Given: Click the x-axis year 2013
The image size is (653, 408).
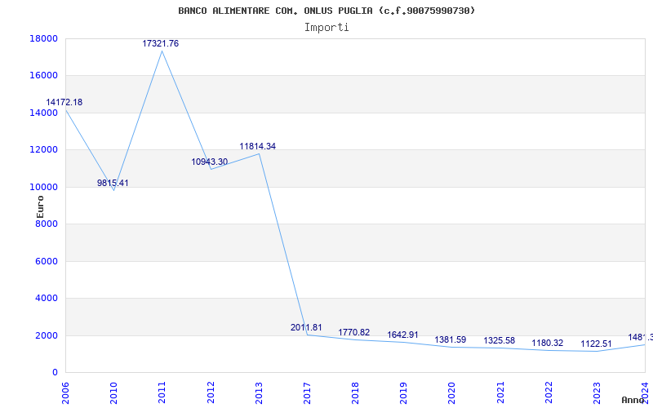Looking at the screenshot, I should pos(259,392).
